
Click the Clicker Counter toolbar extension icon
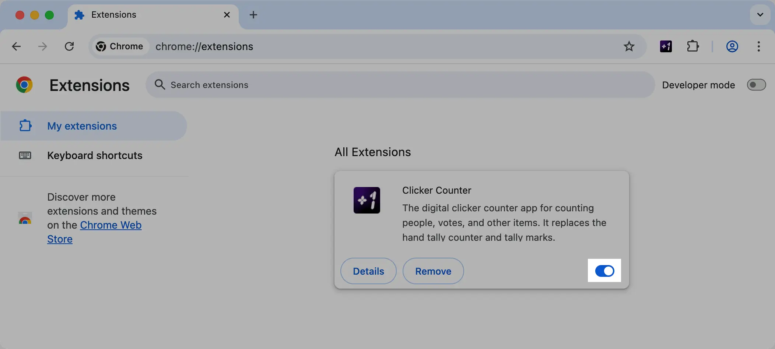coord(666,46)
